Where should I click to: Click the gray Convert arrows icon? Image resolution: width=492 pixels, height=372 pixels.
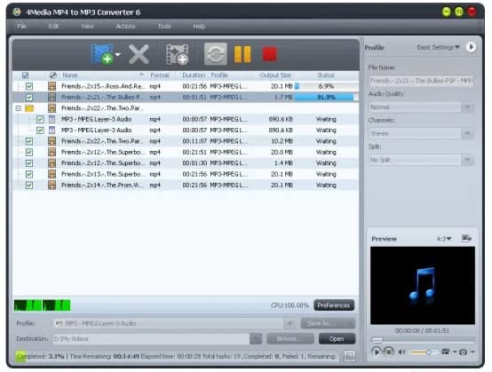pyautogui.click(x=216, y=54)
